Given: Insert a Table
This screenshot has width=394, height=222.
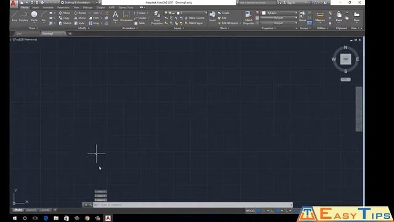Looking at the screenshot, I should 140,23.
